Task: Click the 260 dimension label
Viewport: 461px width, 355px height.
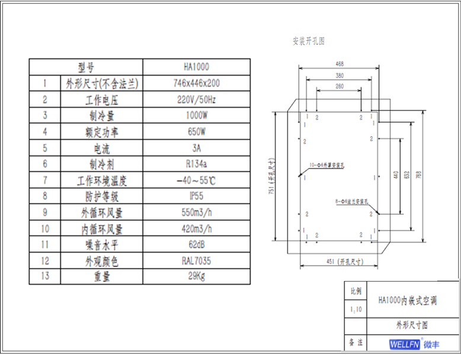Action: (x=339, y=86)
